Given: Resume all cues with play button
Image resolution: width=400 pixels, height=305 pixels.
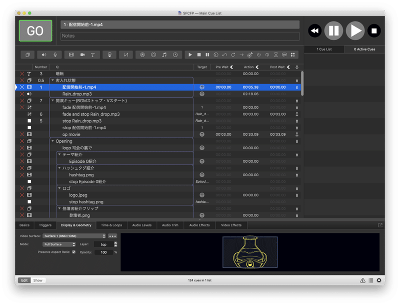Looking at the screenshot, I should (355, 31).
